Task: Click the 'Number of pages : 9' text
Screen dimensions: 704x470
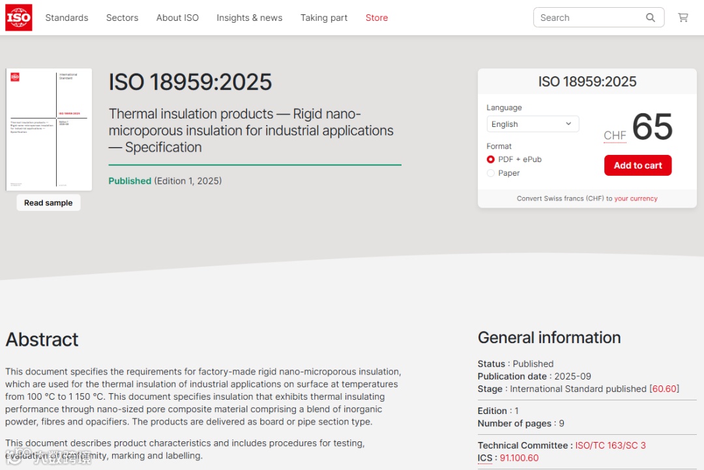Action: [521, 423]
